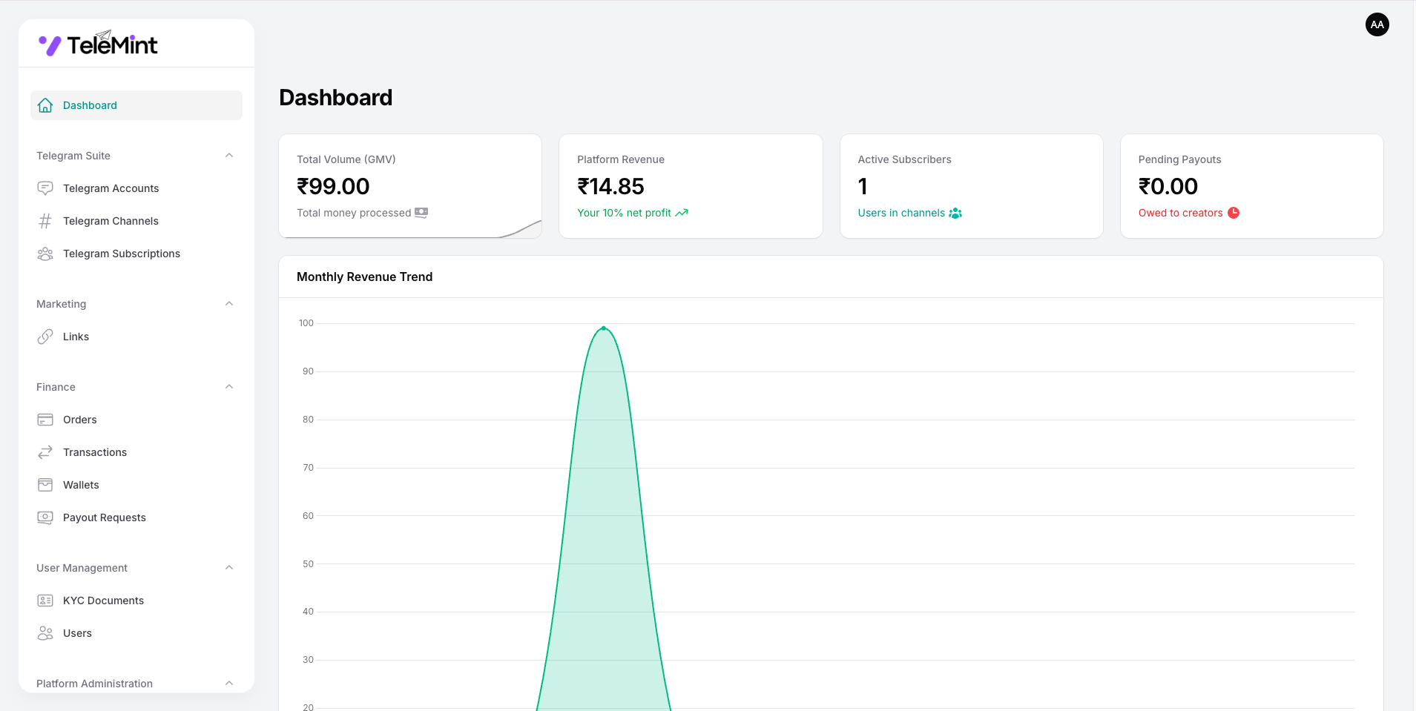Image resolution: width=1416 pixels, height=711 pixels.
Task: Click the Telegram Accounts chat icon
Action: pyautogui.click(x=45, y=188)
